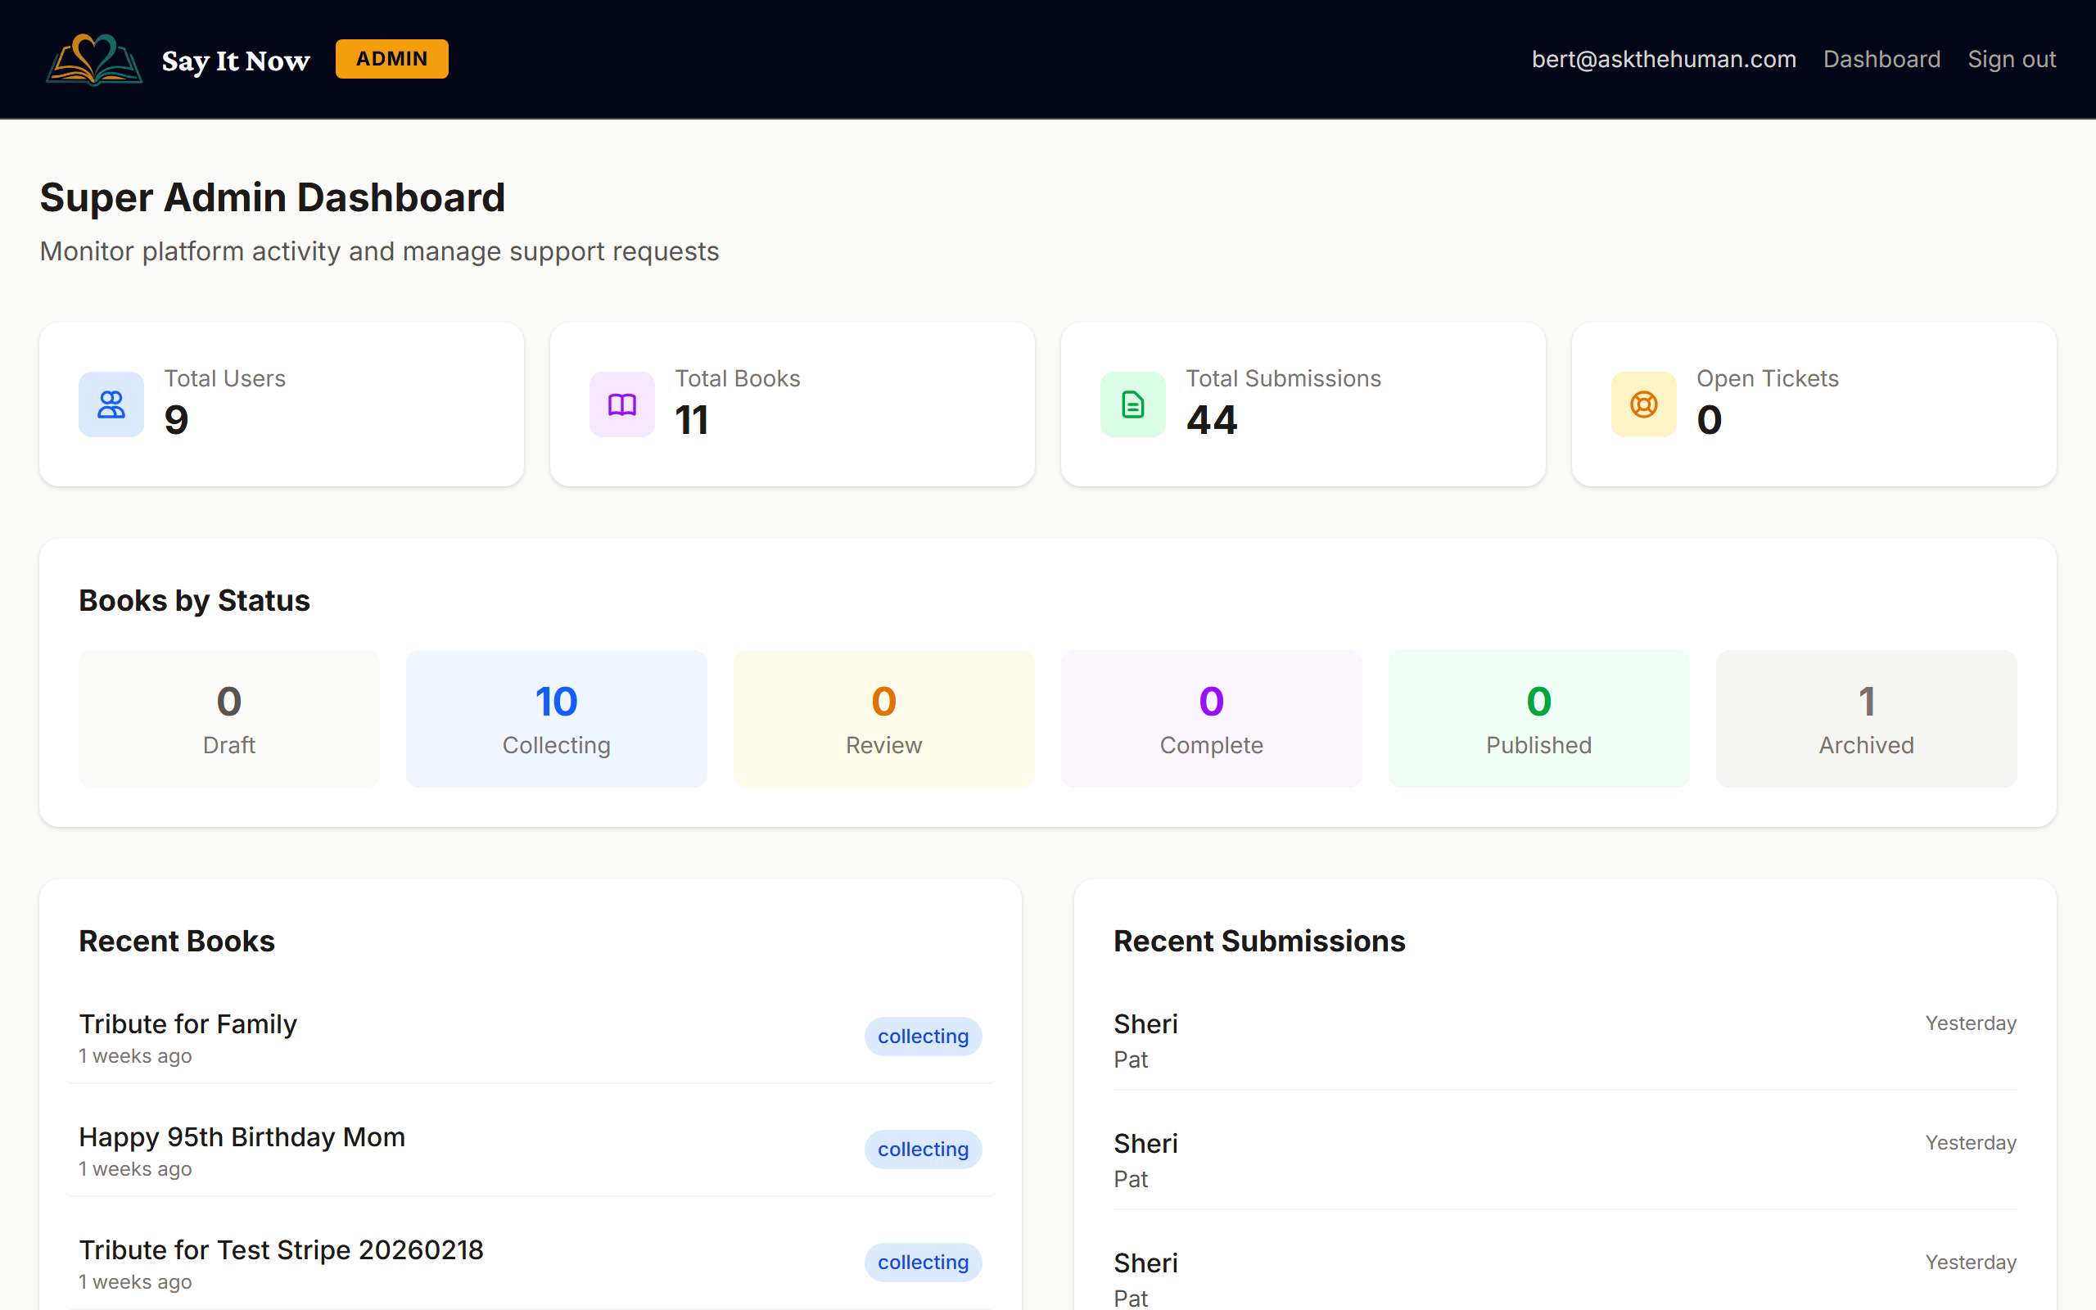Click the ADMIN badge in the header
Screen dimensions: 2096x1310
pyautogui.click(x=391, y=58)
